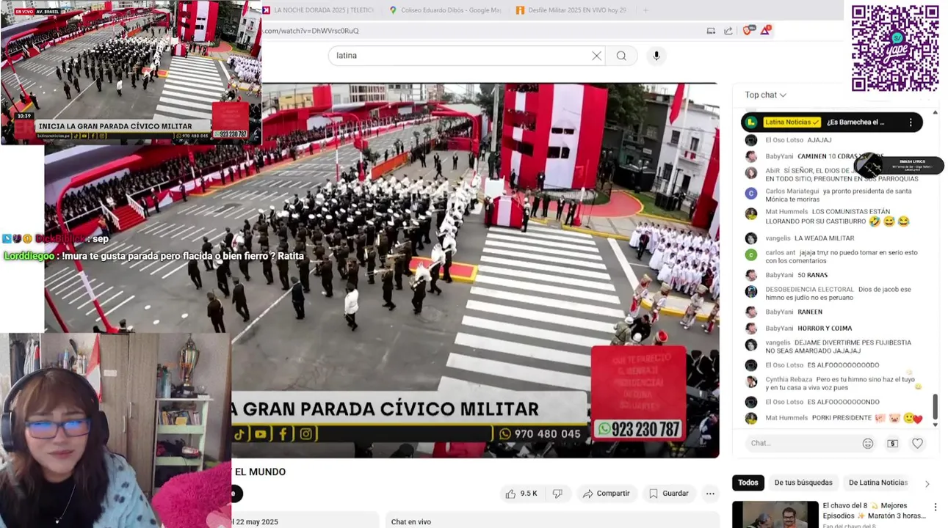Select the 'De tus búsquedas' filter chip
The width and height of the screenshot is (948, 528).
point(803,483)
